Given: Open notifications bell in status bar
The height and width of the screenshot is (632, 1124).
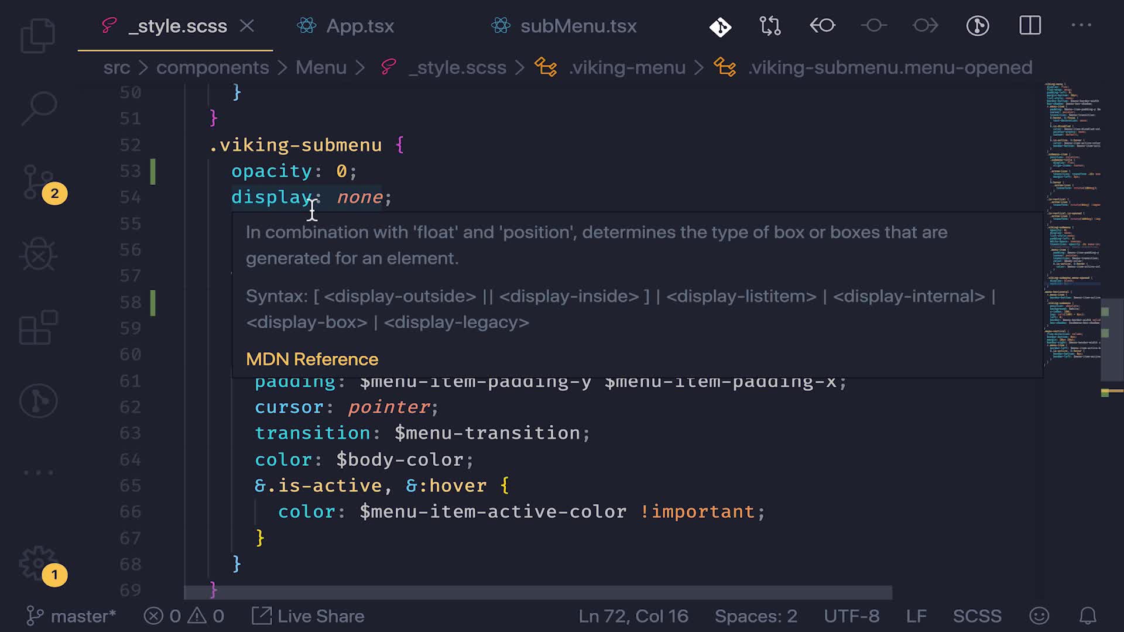Looking at the screenshot, I should tap(1087, 616).
